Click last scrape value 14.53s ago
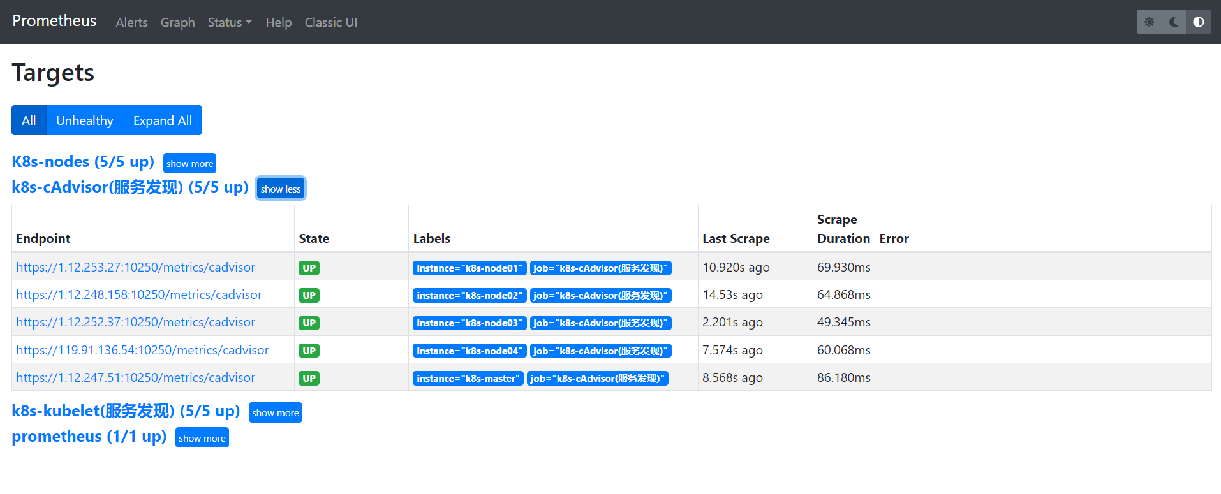The height and width of the screenshot is (494, 1221). coord(733,294)
